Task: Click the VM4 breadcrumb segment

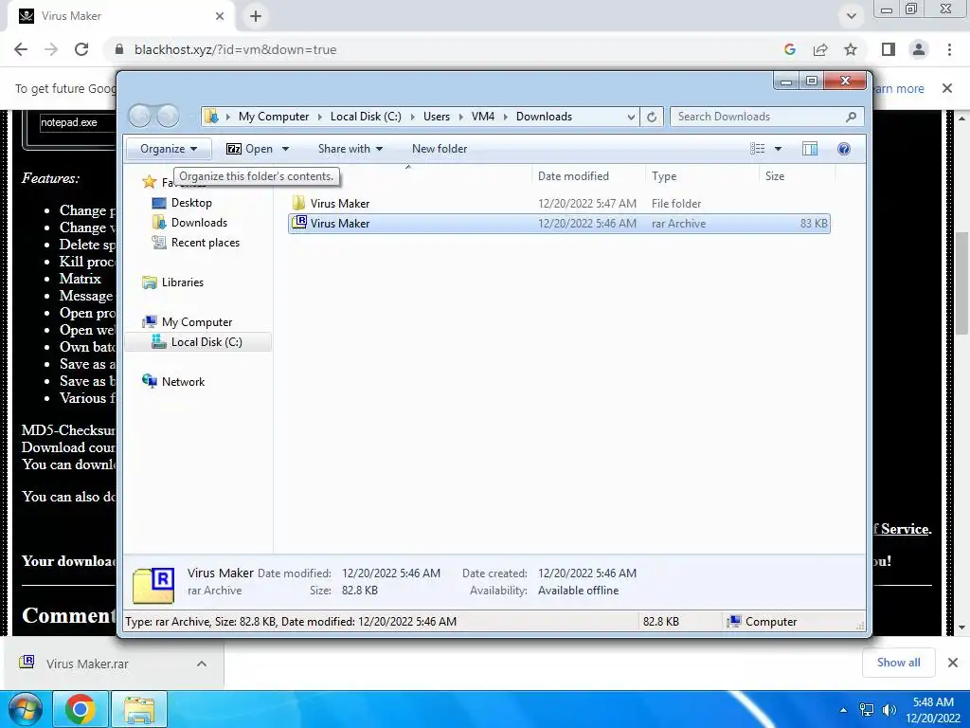Action: pyautogui.click(x=482, y=117)
